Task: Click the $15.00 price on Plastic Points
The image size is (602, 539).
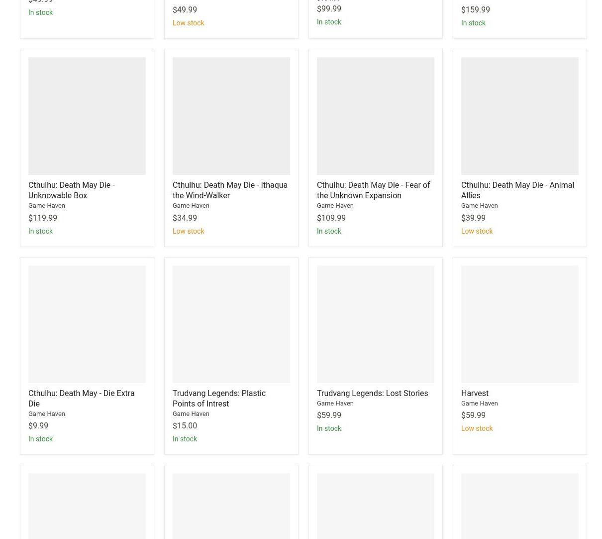Action: [x=185, y=426]
